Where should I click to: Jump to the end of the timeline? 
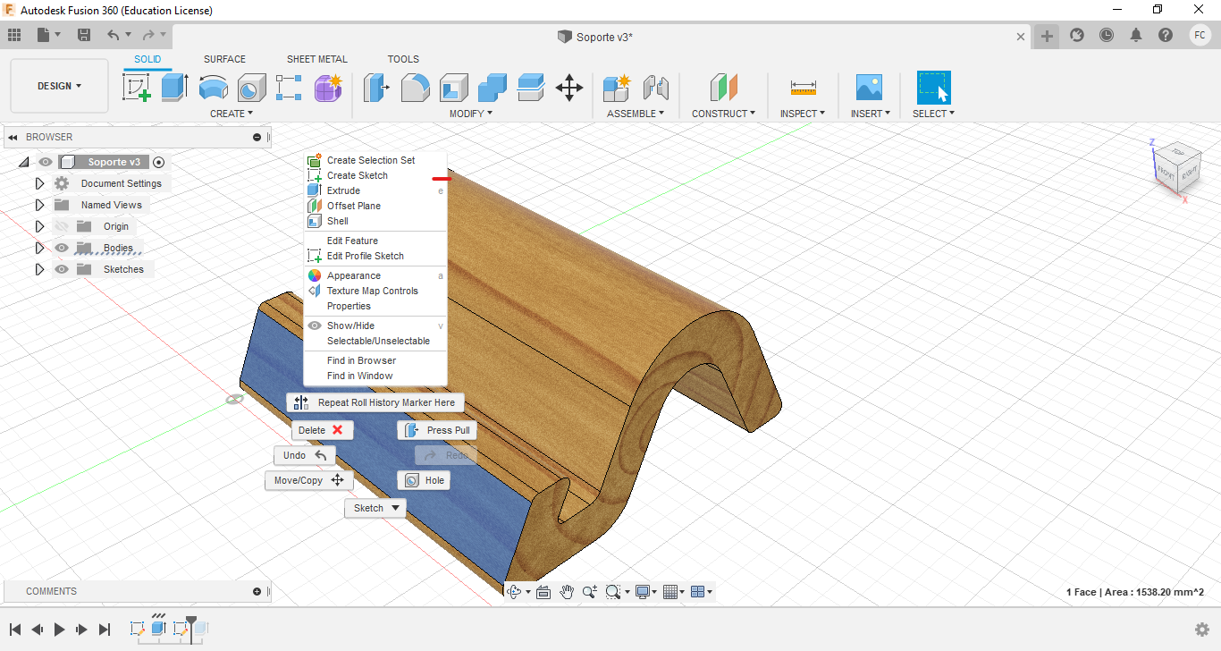pyautogui.click(x=105, y=630)
